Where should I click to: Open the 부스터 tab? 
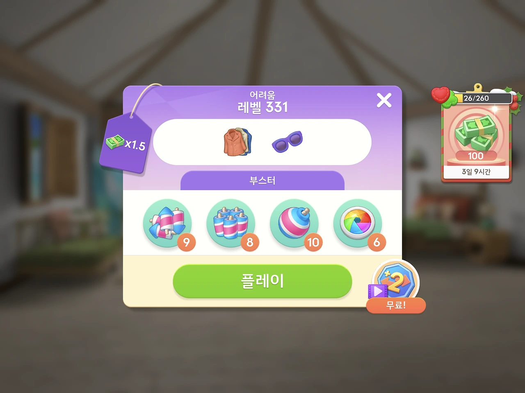coord(262,181)
